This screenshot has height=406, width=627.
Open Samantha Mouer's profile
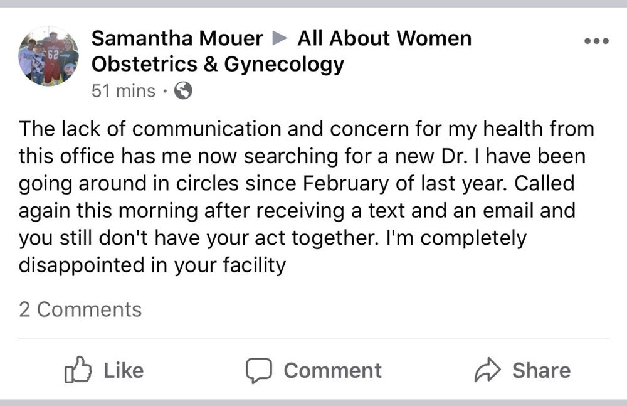pos(176,38)
